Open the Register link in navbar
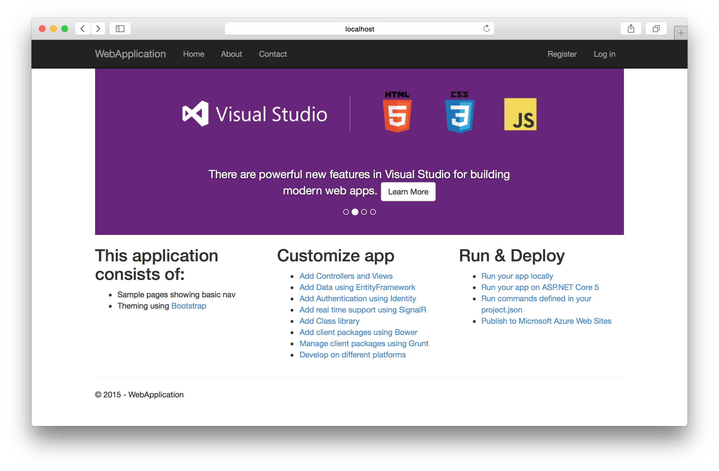719x471 pixels. click(x=562, y=54)
